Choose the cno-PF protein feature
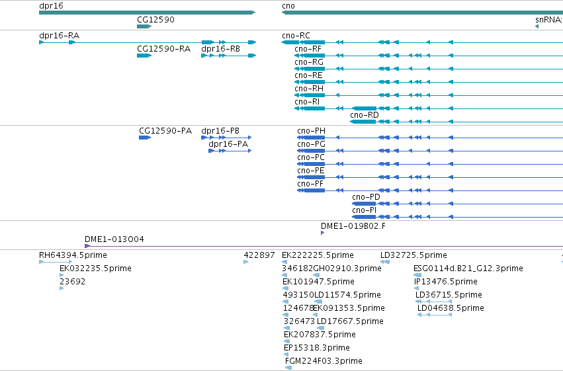Screen dimensions: 563x371 click(430, 190)
